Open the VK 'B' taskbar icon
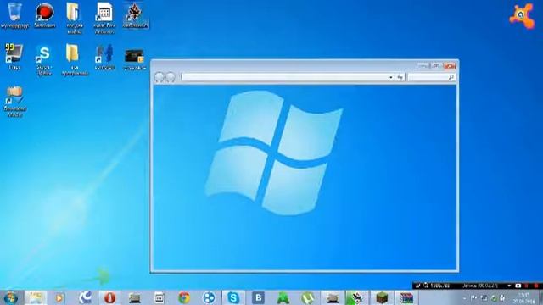The image size is (543, 305). tap(258, 297)
